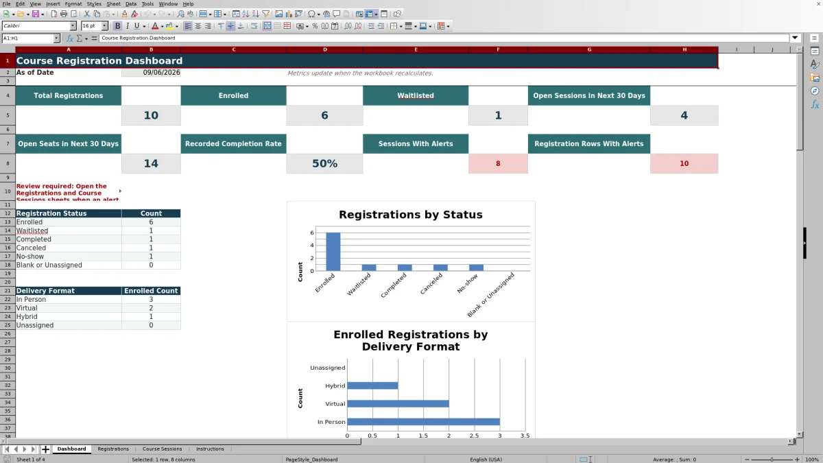The image size is (823, 463).
Task: Open the sidebar Styles panel icon
Action: pyautogui.click(x=815, y=64)
